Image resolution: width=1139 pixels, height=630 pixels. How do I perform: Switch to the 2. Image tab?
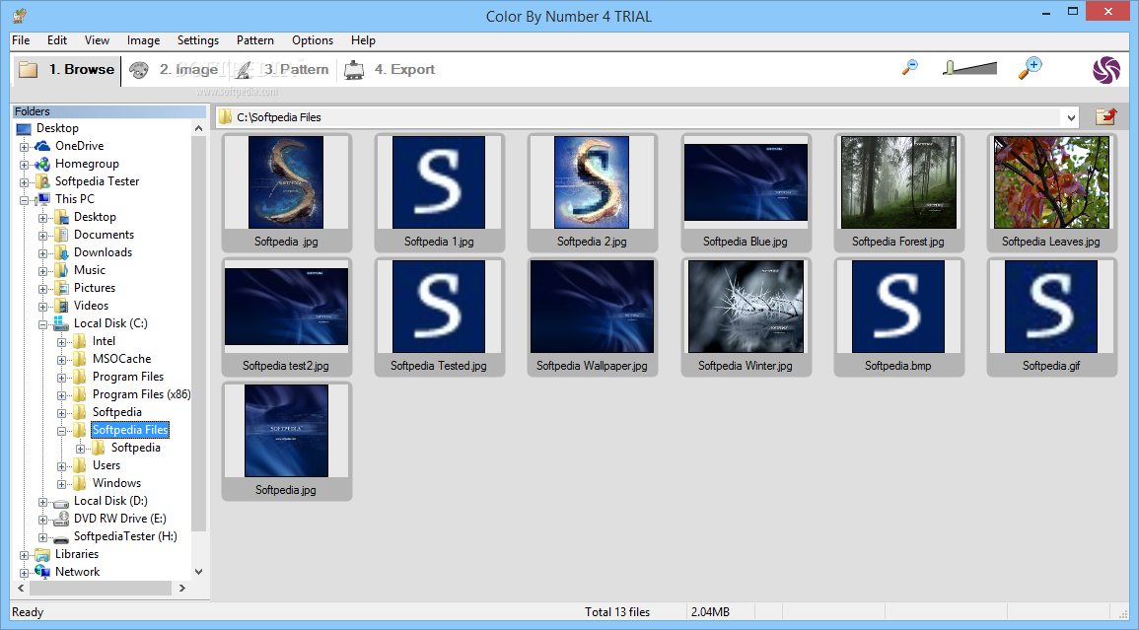pos(175,70)
